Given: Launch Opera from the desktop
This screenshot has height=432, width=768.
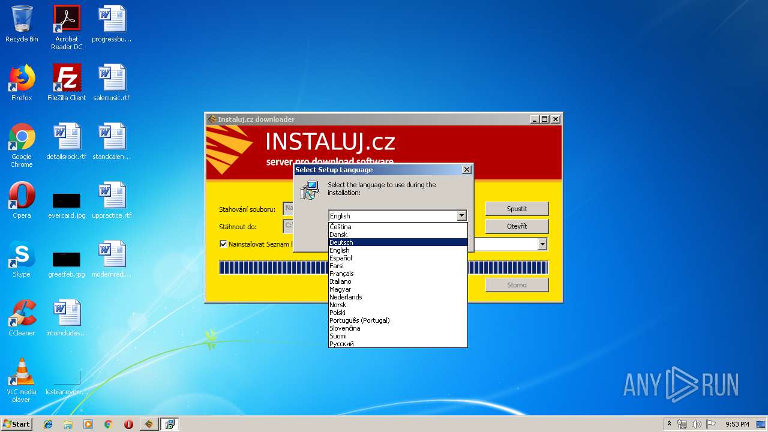Looking at the screenshot, I should (22, 200).
